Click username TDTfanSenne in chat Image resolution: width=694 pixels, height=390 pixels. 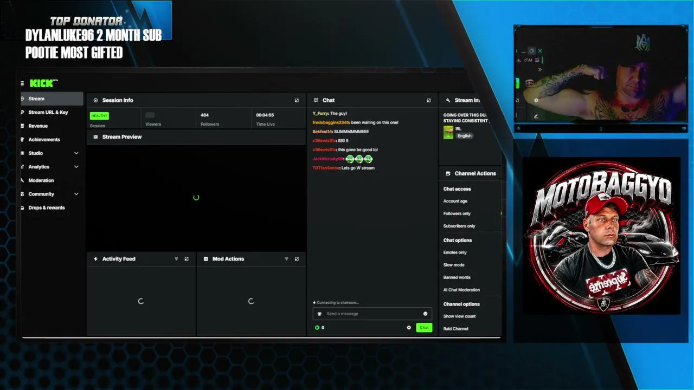click(326, 168)
